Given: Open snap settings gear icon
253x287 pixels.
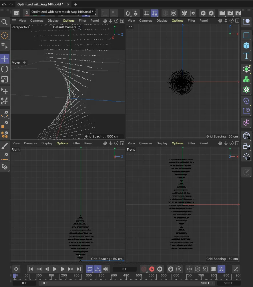Looking at the screenshot, I should (x=136, y=13).
